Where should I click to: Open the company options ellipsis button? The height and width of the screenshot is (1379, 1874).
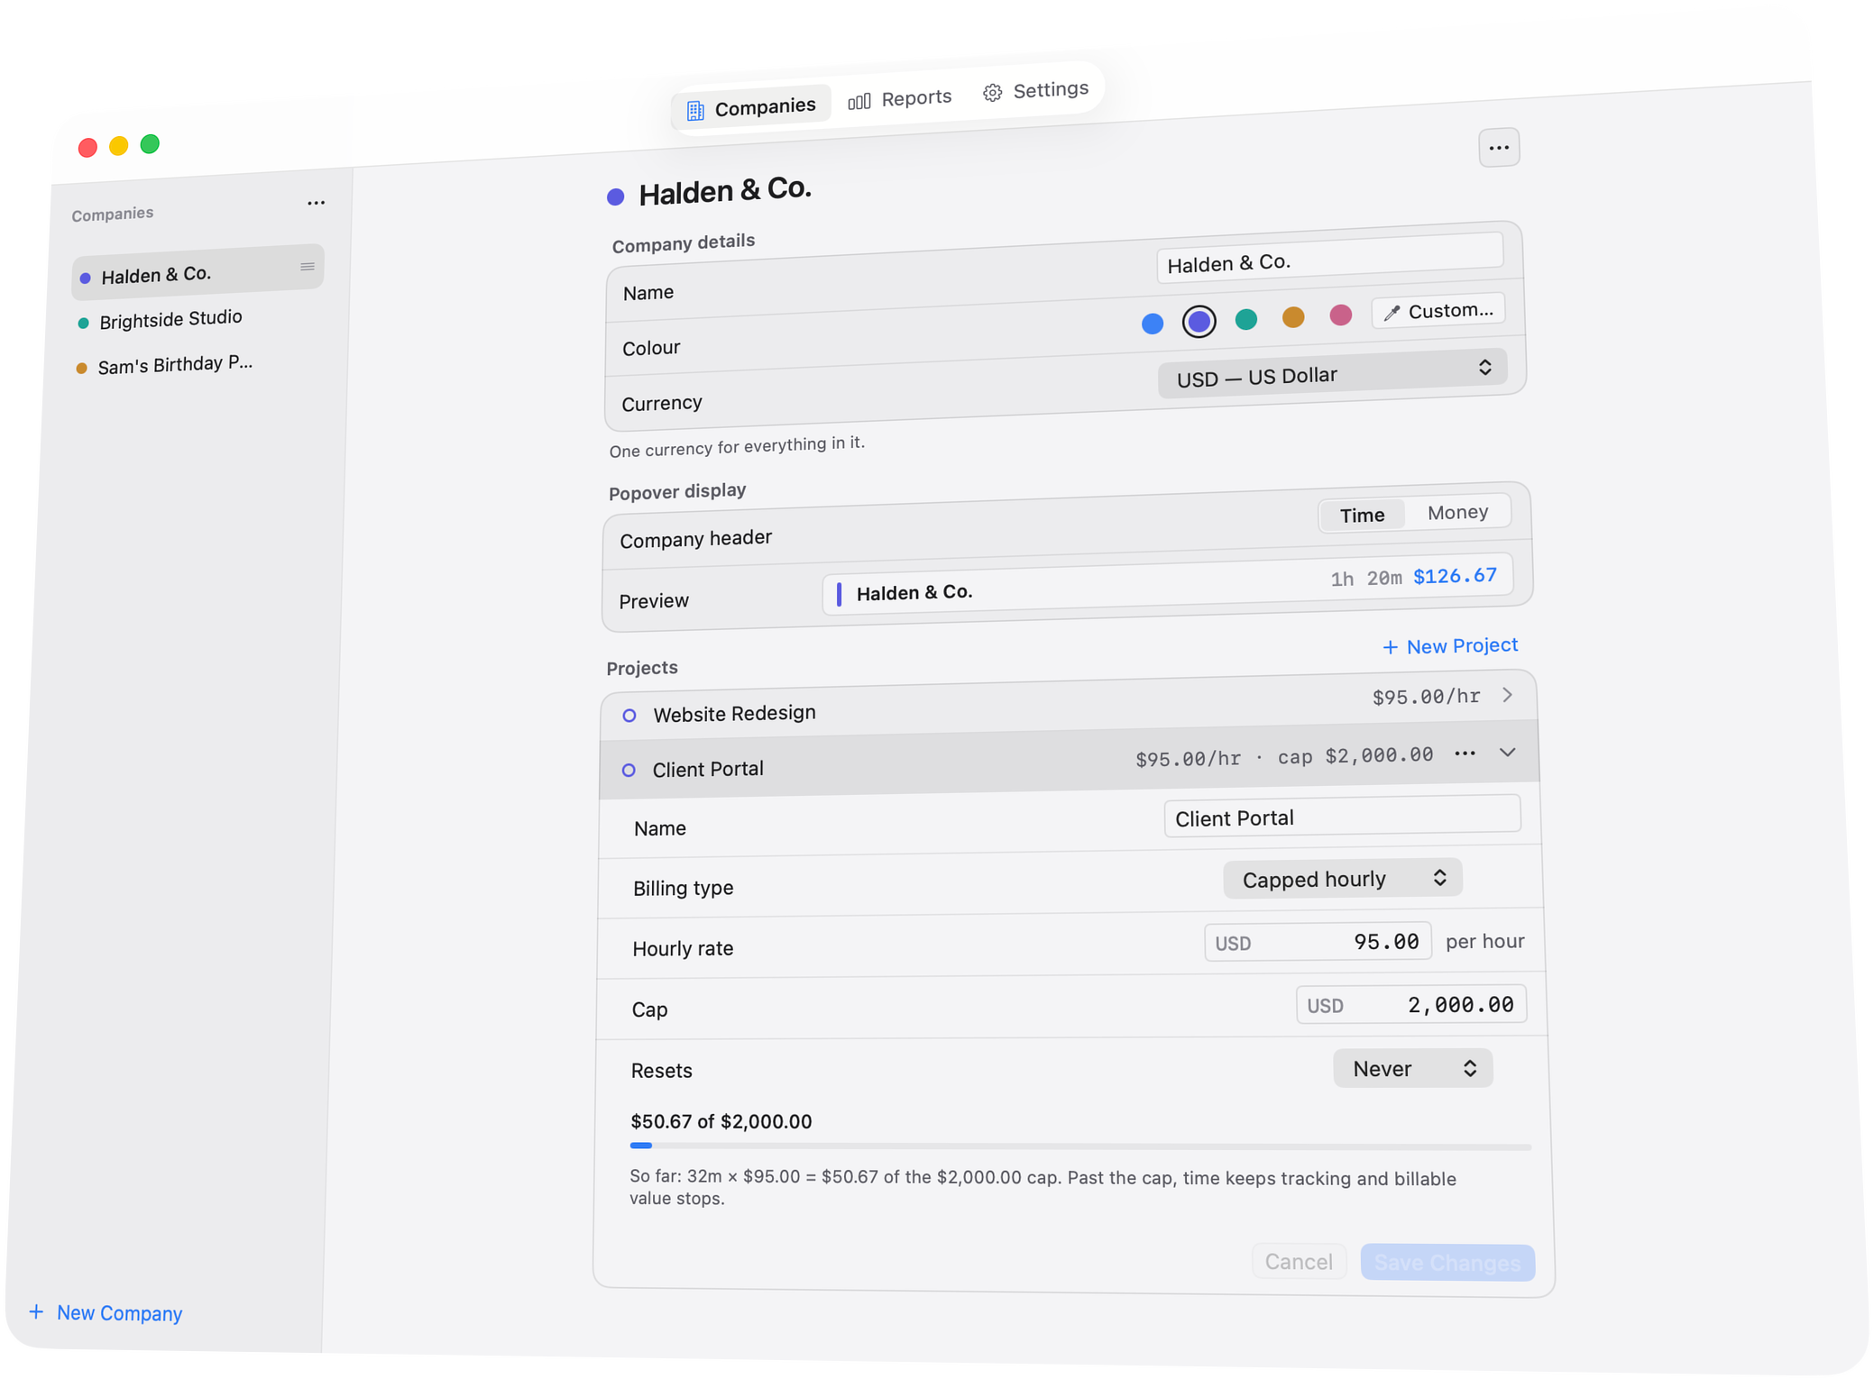[x=1499, y=148]
